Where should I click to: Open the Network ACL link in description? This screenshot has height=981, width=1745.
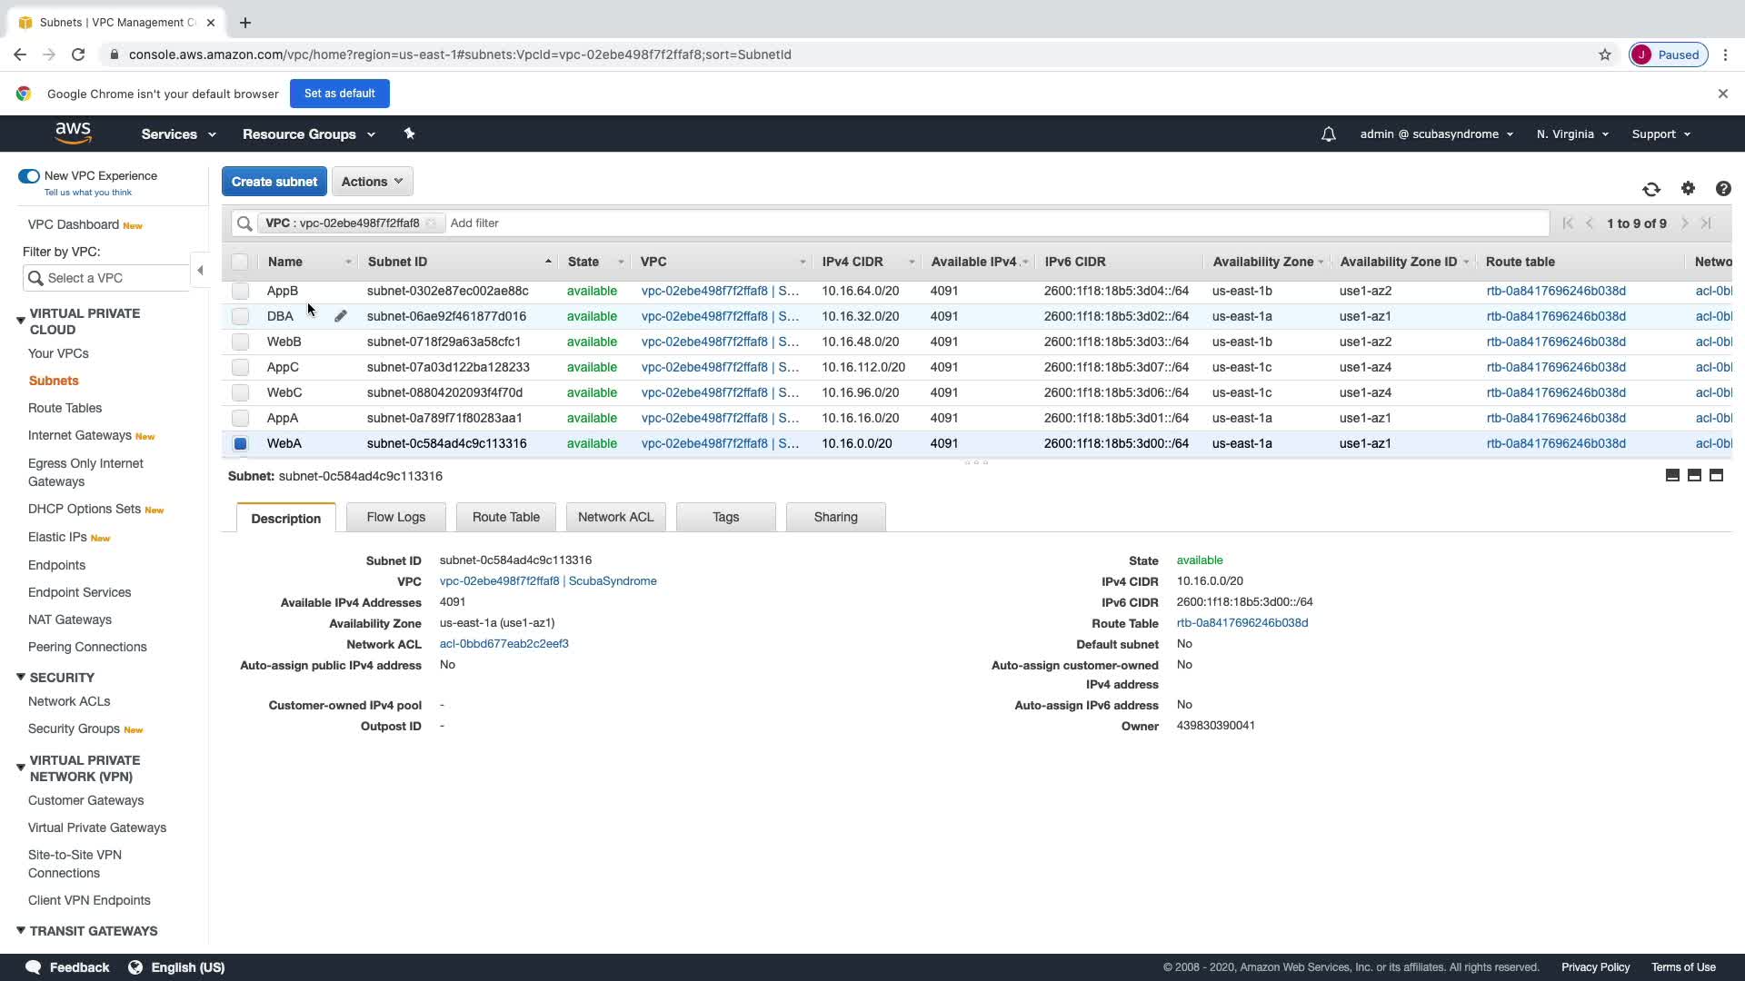(504, 643)
